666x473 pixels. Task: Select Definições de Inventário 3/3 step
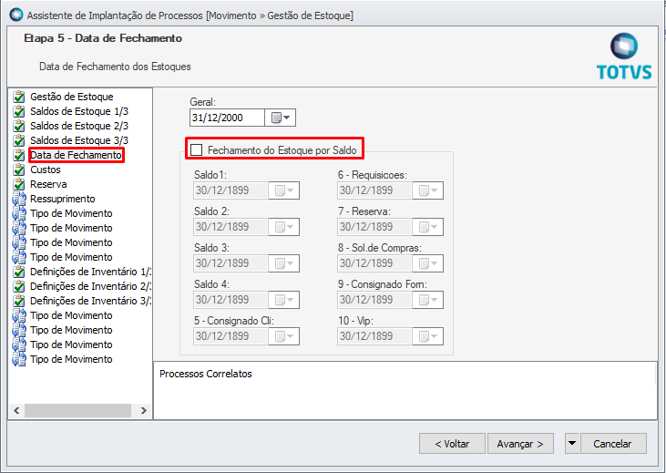[x=91, y=301]
